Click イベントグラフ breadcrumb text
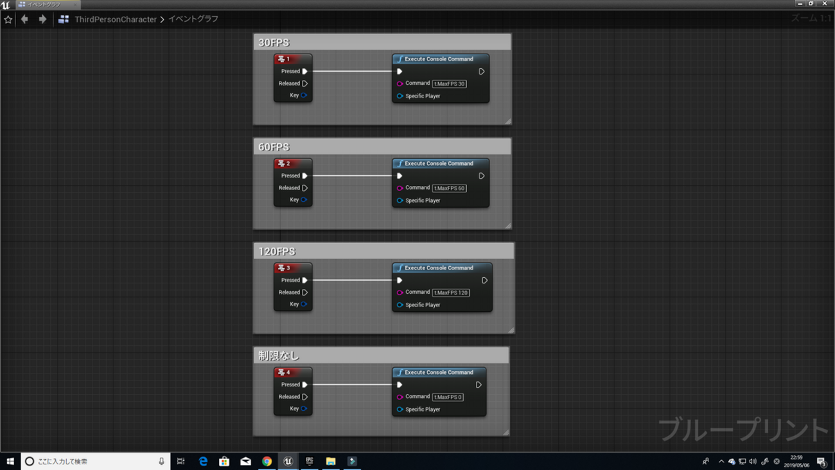Image resolution: width=835 pixels, height=470 pixels. coord(193,19)
